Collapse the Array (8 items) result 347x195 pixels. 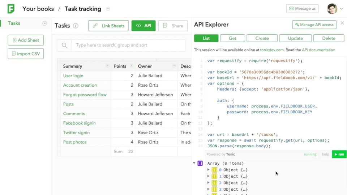click(x=194, y=163)
